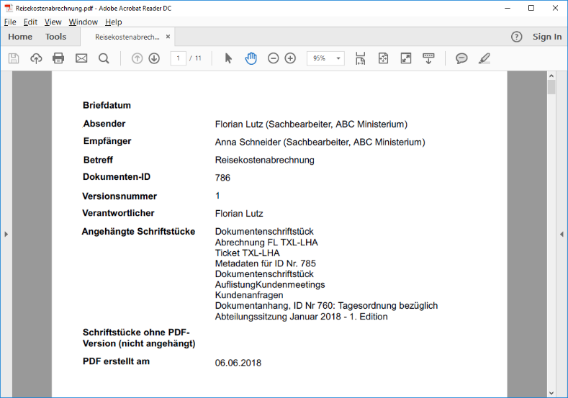The width and height of the screenshot is (568, 398).
Task: Open the Edit menu
Action: [x=30, y=22]
